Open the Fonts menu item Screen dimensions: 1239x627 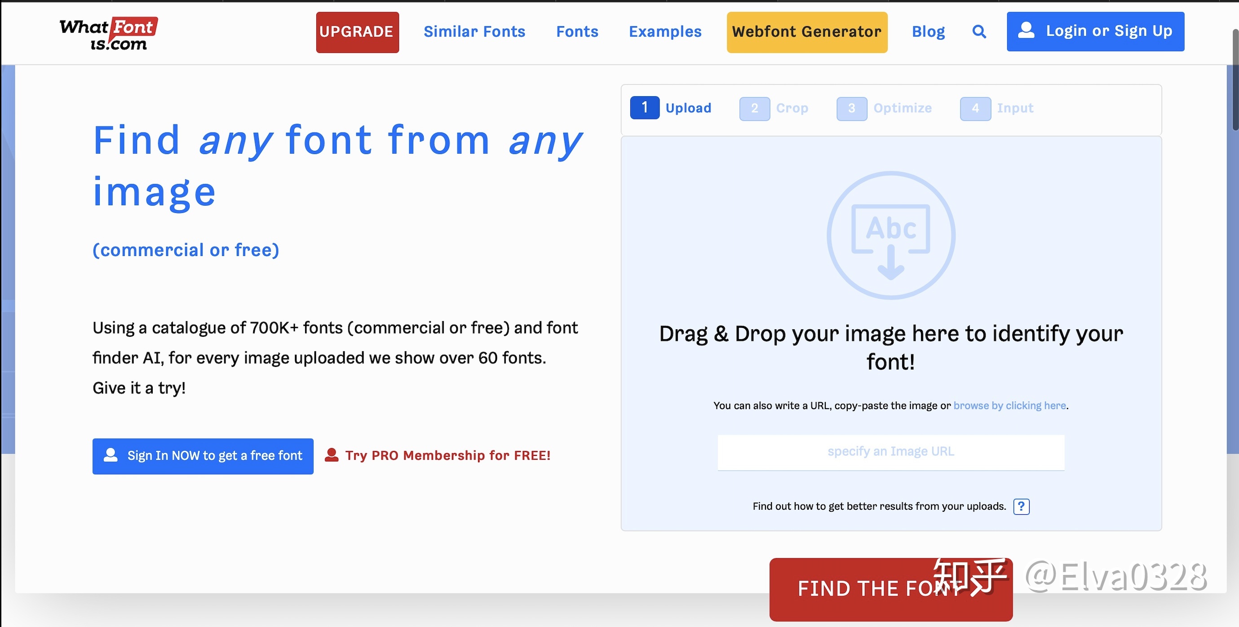click(577, 32)
